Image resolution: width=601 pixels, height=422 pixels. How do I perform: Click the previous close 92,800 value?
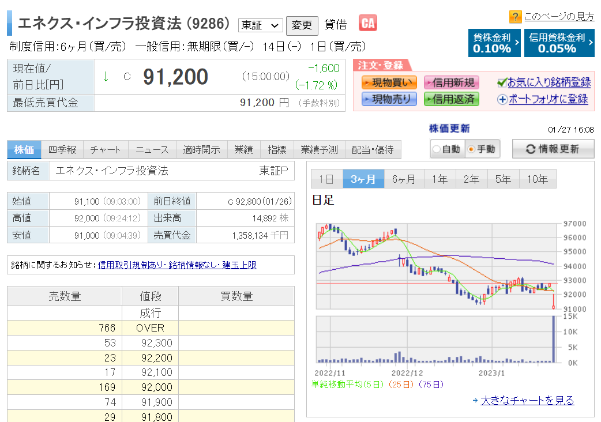260,201
